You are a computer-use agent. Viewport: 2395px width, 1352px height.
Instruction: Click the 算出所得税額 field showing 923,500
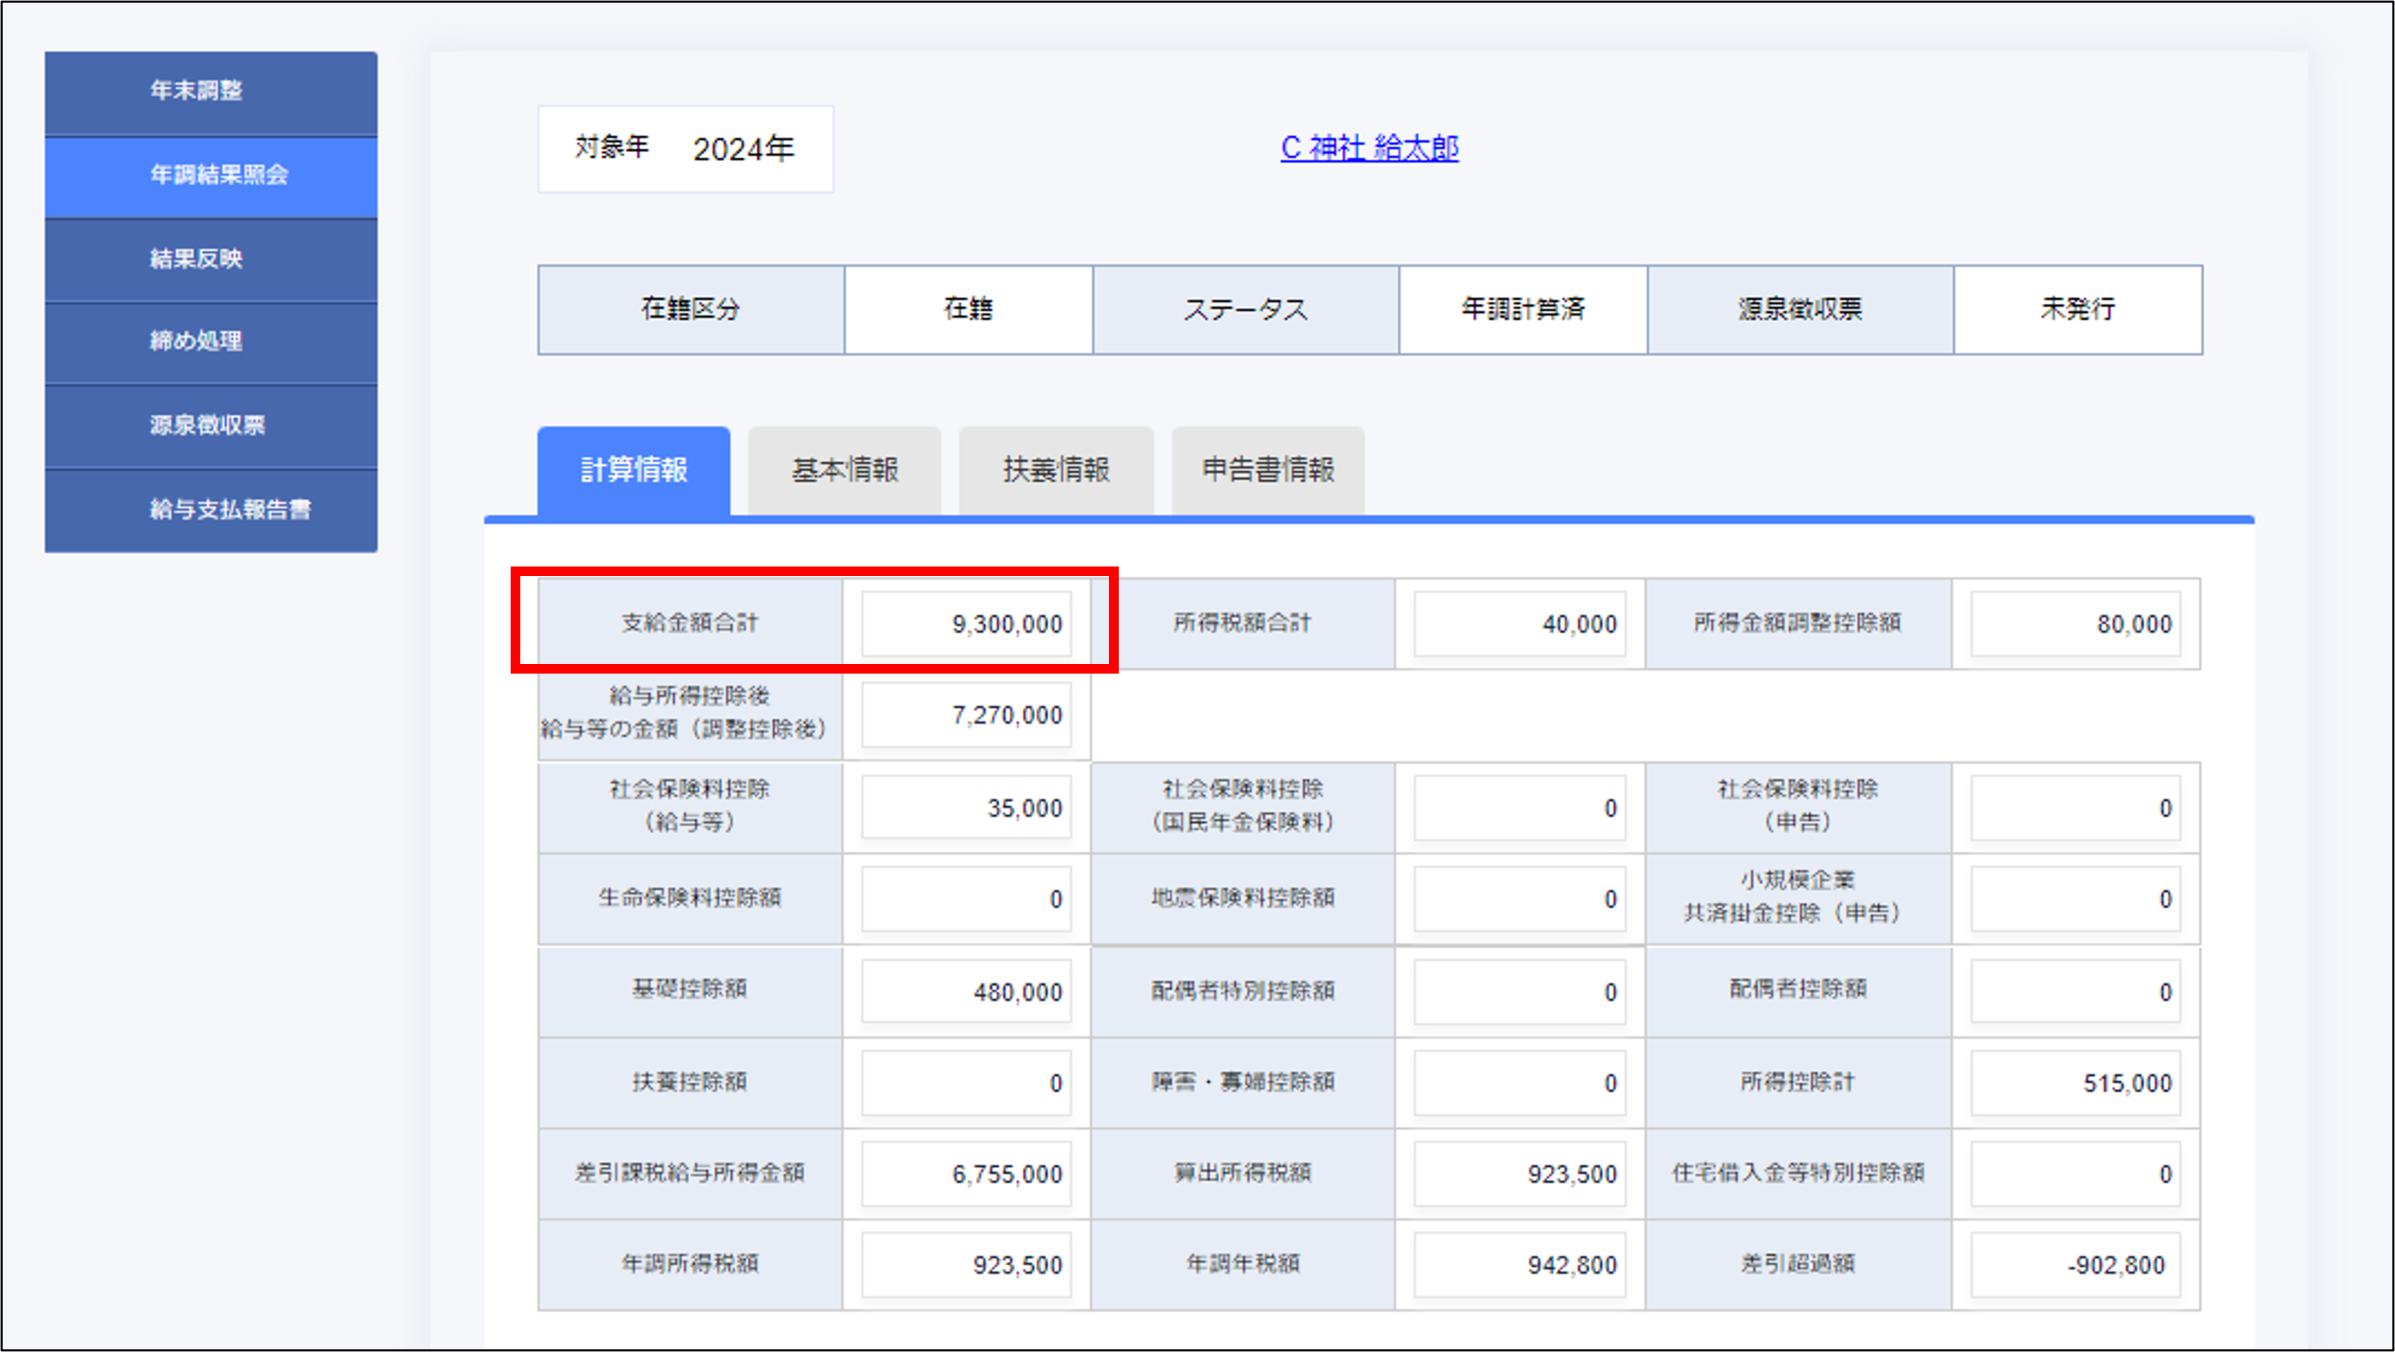[1520, 1174]
